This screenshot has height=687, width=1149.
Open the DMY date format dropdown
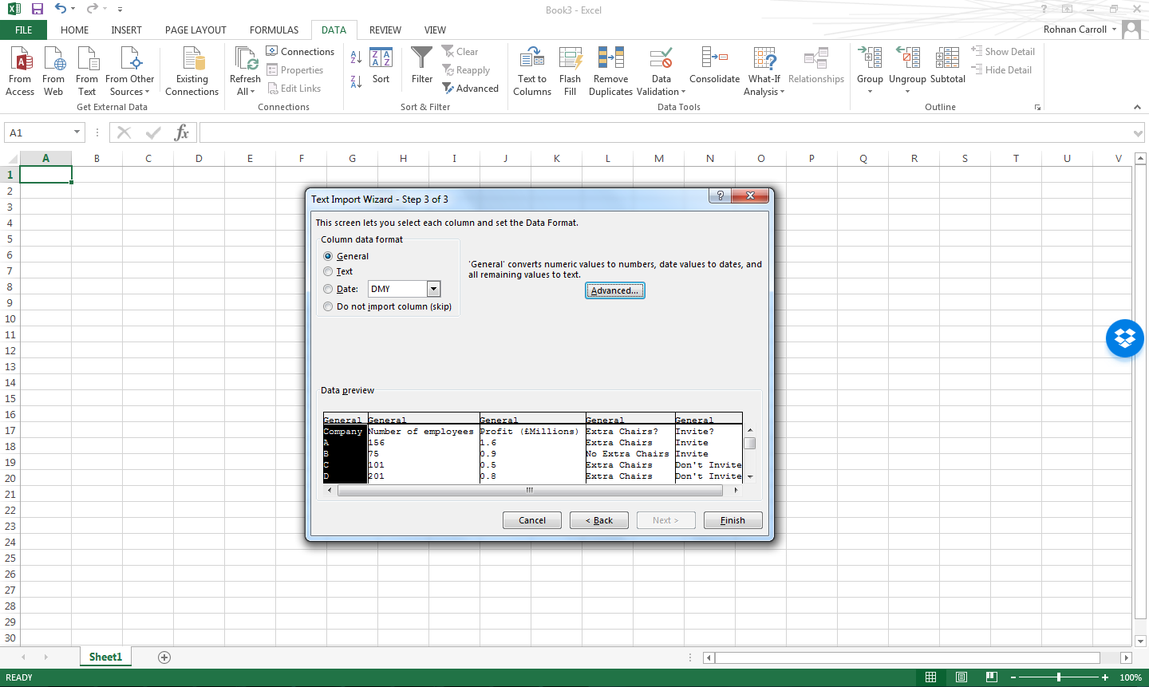pos(433,289)
